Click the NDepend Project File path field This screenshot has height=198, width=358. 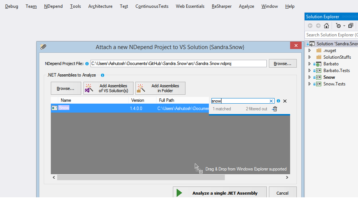pyautogui.click(x=178, y=64)
